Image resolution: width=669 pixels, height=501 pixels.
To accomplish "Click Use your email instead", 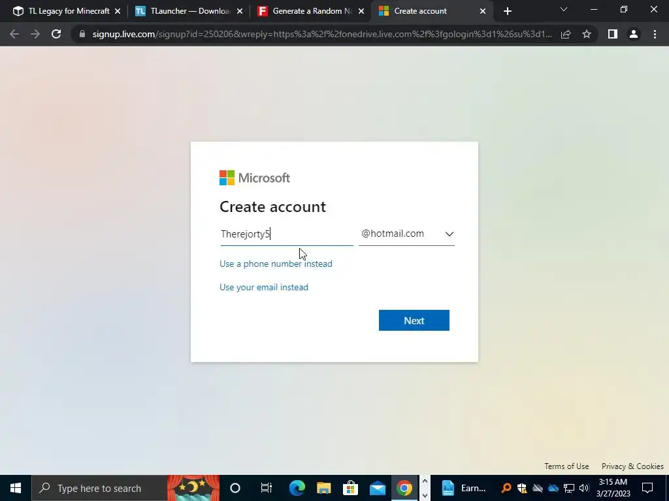I will pos(264,287).
